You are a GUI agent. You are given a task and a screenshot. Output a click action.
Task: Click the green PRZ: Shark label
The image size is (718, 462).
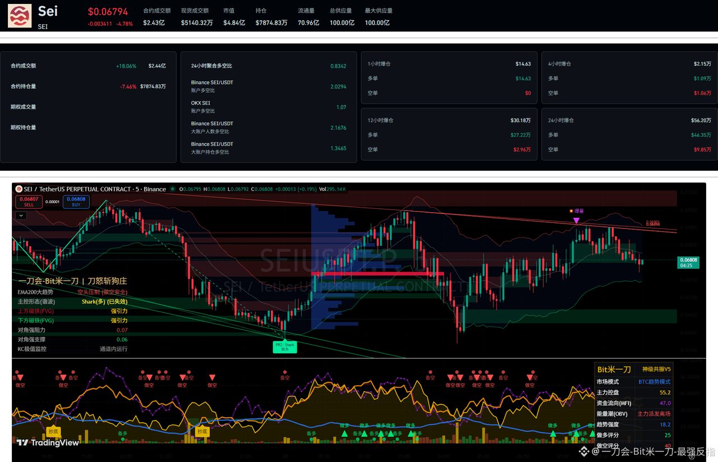285,347
